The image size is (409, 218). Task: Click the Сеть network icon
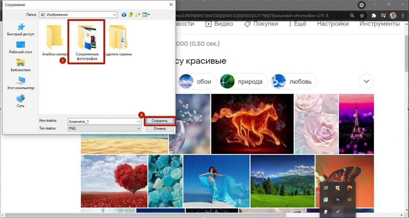(20, 101)
